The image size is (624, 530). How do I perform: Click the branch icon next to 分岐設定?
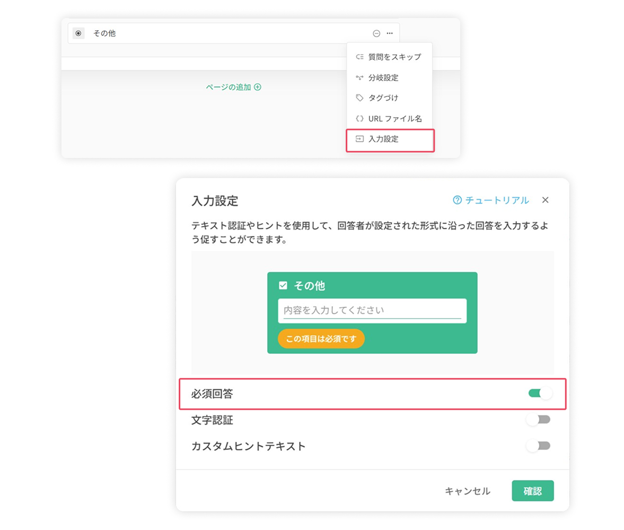click(360, 77)
